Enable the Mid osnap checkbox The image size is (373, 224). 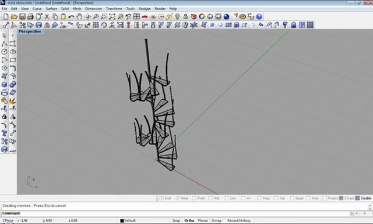coord(210,198)
